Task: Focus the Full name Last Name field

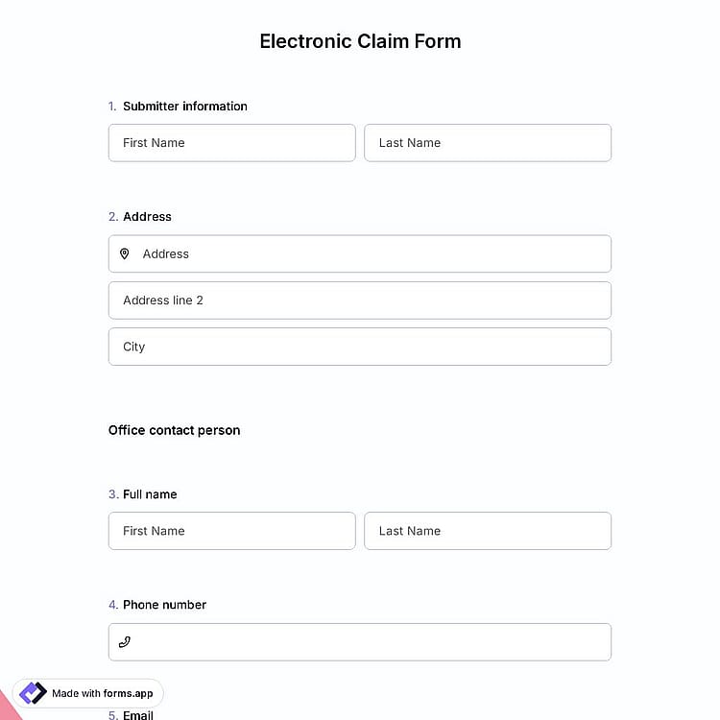Action: (488, 531)
